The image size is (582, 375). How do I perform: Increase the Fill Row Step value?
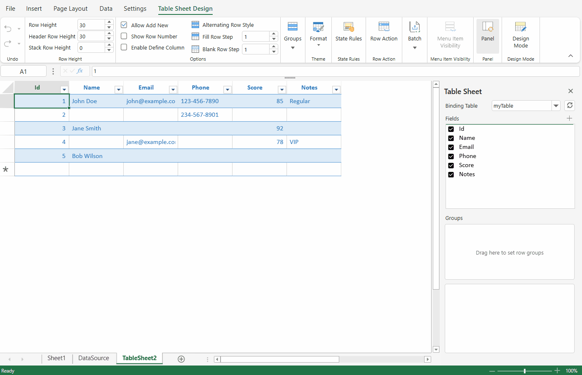[x=274, y=34]
